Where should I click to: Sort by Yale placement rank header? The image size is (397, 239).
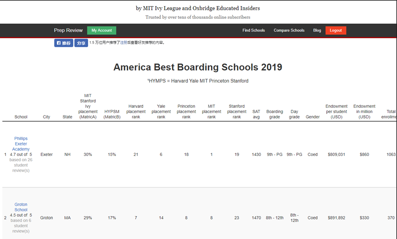(x=161, y=112)
